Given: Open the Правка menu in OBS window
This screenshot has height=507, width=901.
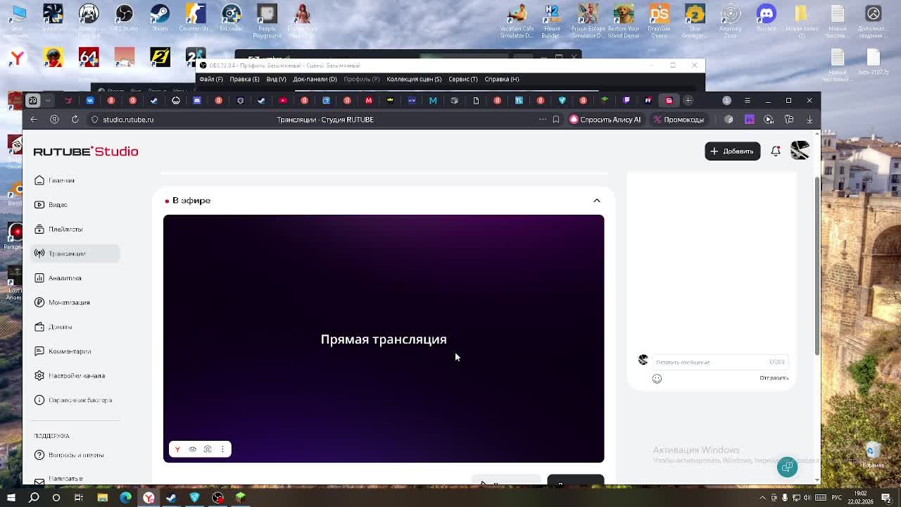Looking at the screenshot, I should click(x=244, y=79).
